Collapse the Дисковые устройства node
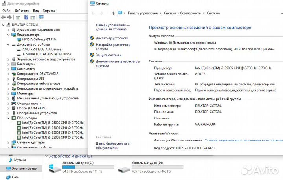Viewport: 283px width, 180px height. tap(8, 44)
